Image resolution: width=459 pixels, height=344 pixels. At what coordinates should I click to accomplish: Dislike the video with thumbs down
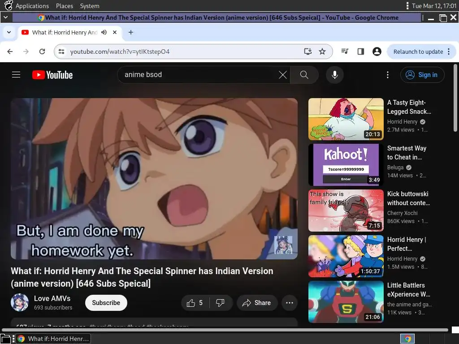(220, 303)
